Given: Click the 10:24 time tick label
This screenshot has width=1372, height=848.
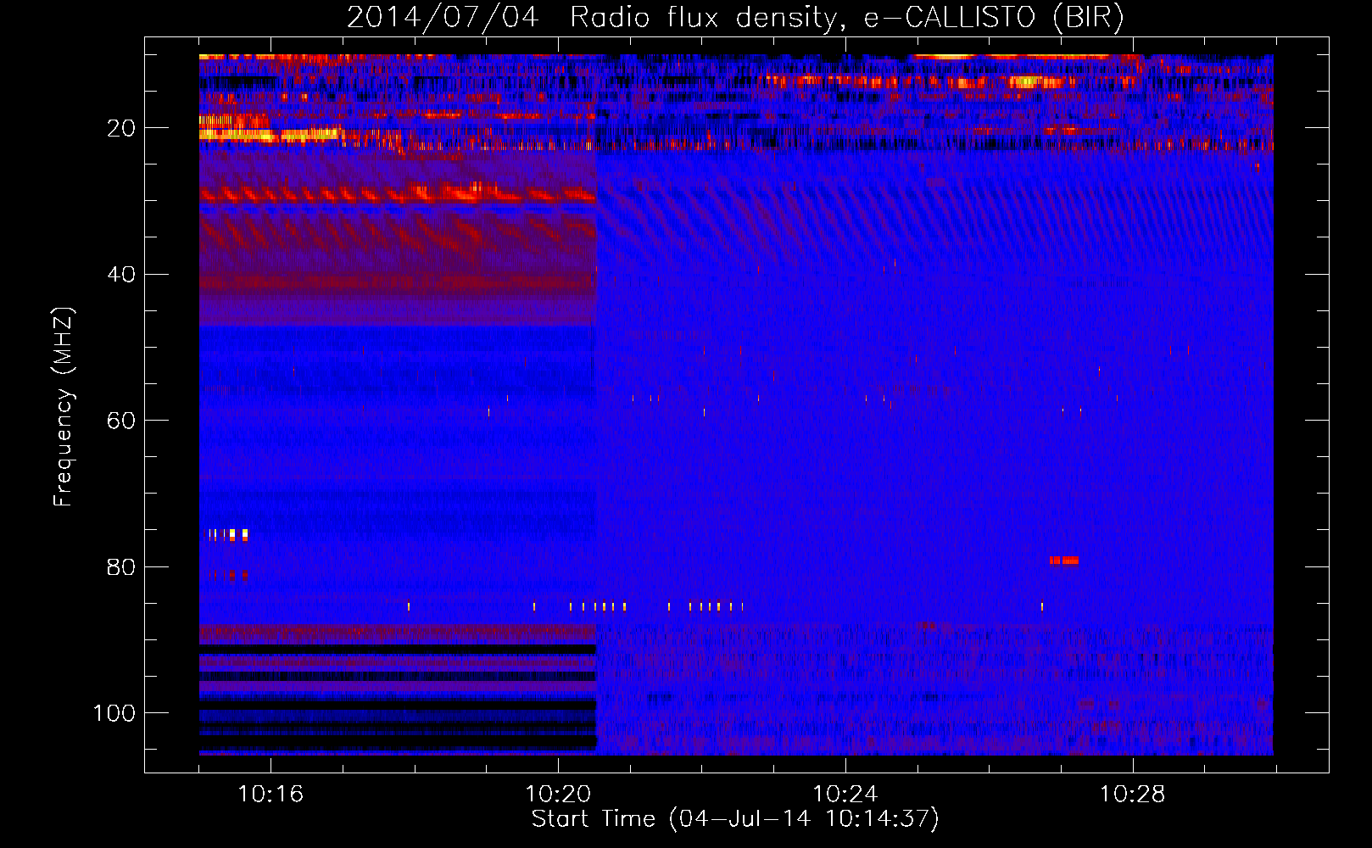Looking at the screenshot, I should pyautogui.click(x=845, y=794).
